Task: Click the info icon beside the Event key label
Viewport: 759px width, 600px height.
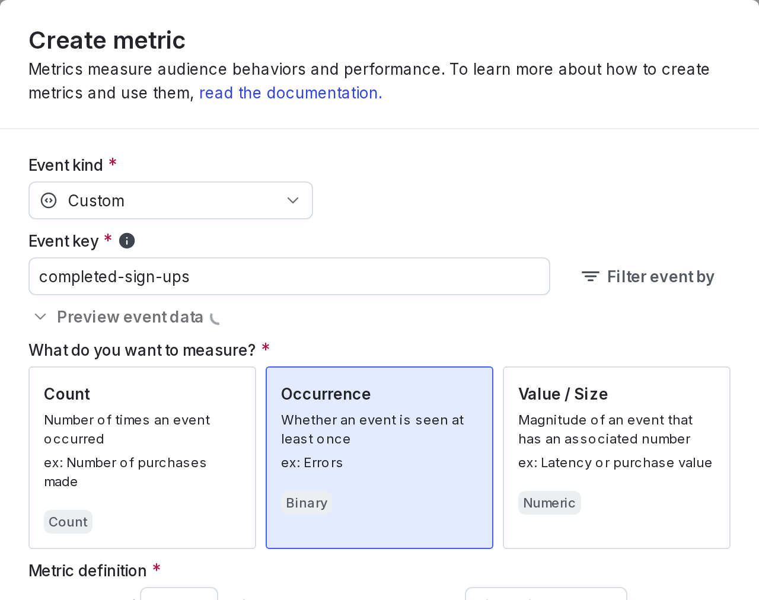Action: (x=127, y=240)
